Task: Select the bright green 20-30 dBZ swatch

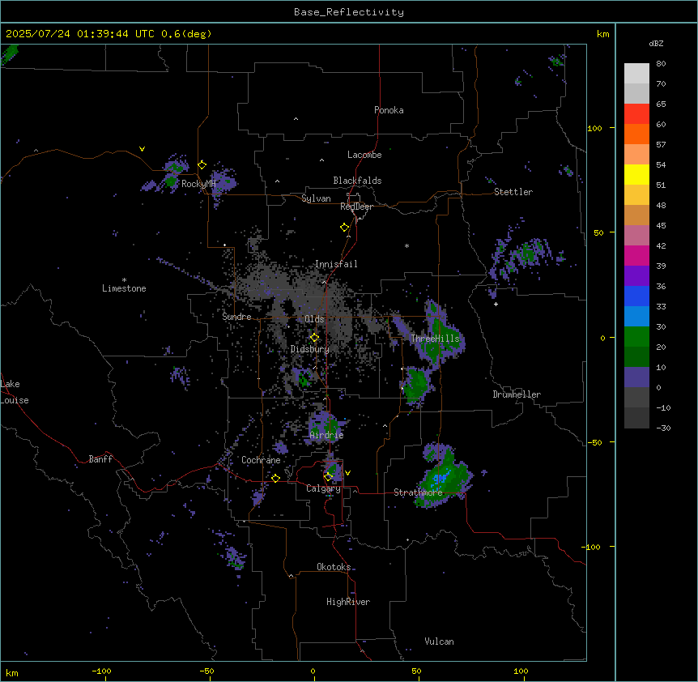Action: pos(636,337)
